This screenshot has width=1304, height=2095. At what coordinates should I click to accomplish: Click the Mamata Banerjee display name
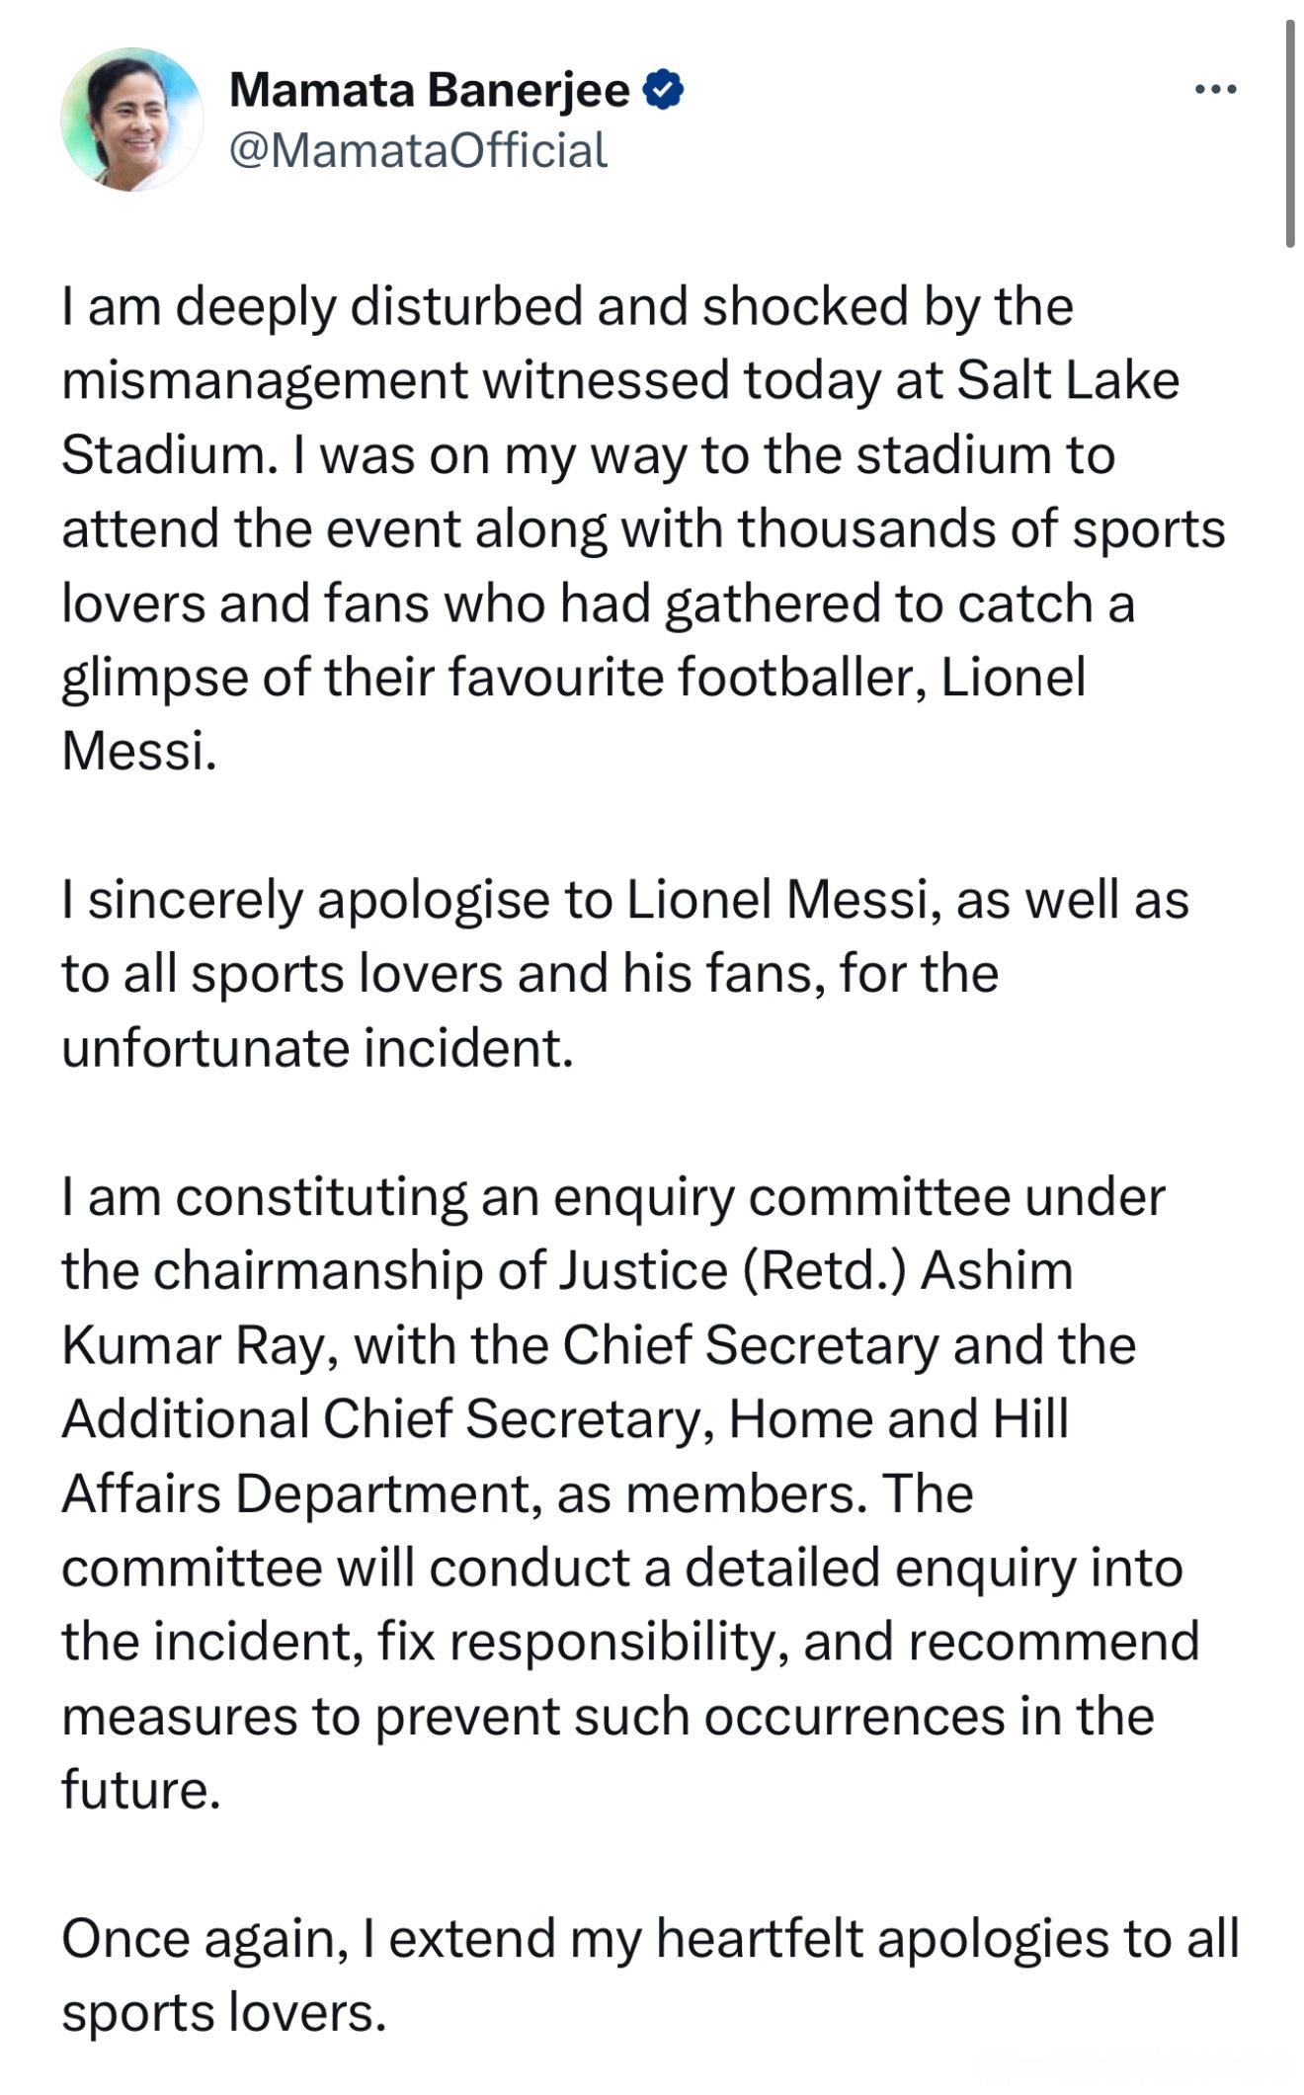[429, 91]
